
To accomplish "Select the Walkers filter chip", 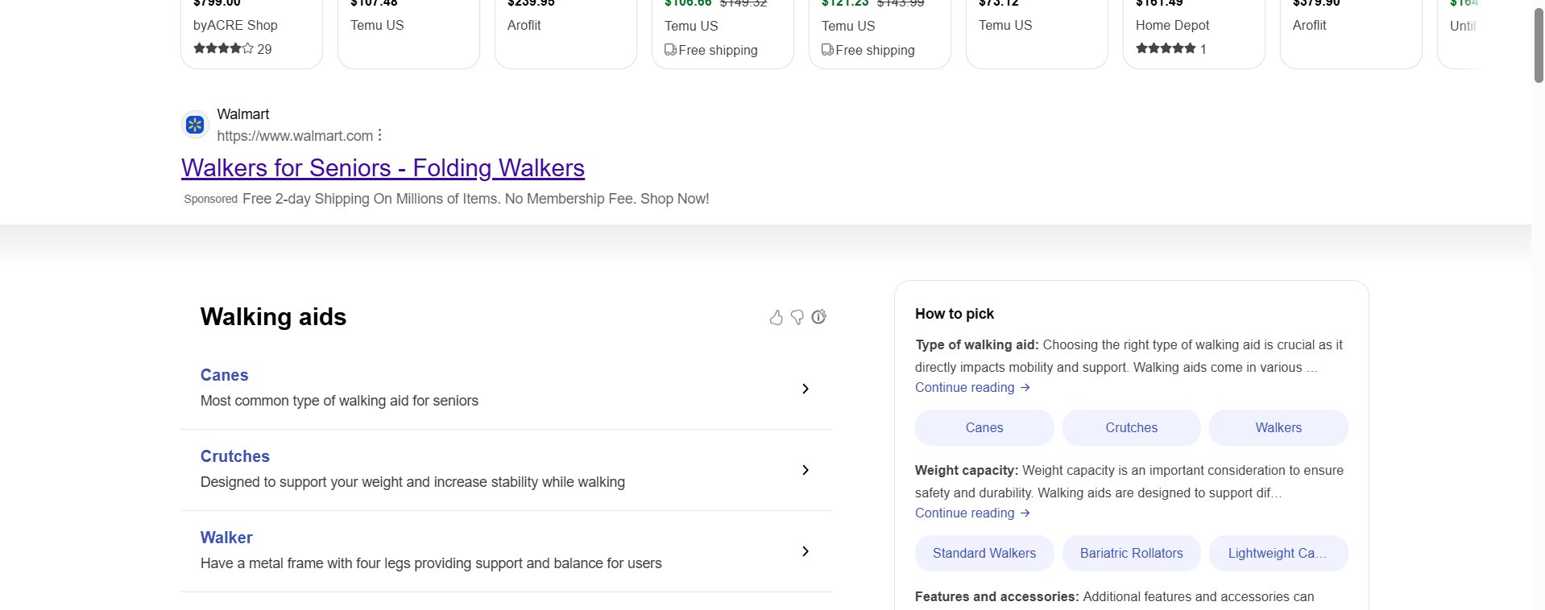I will pos(1278,427).
